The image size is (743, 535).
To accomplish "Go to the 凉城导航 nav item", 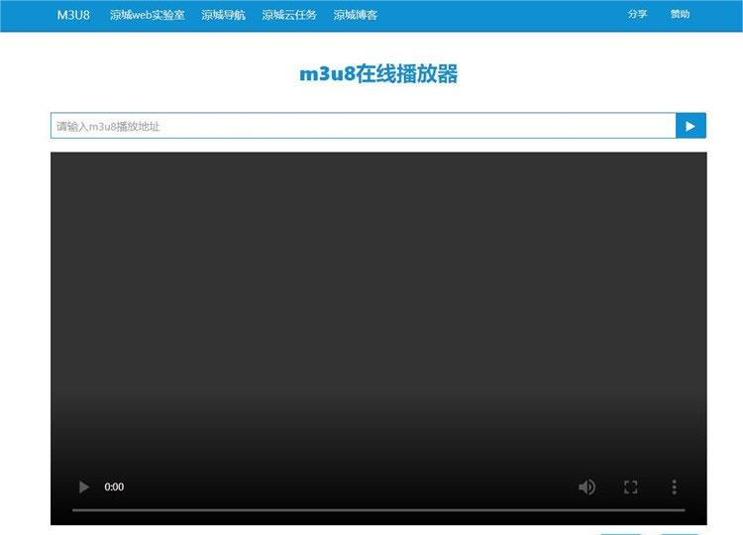I will coord(223,15).
